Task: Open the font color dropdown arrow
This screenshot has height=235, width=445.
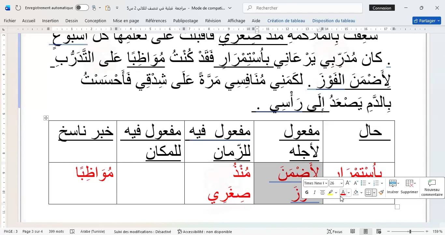Action: (x=349, y=193)
